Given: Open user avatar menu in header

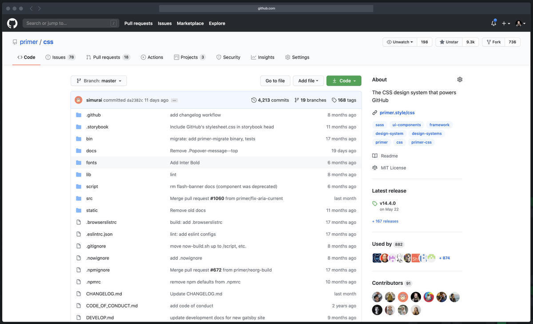Looking at the screenshot, I should [521, 24].
